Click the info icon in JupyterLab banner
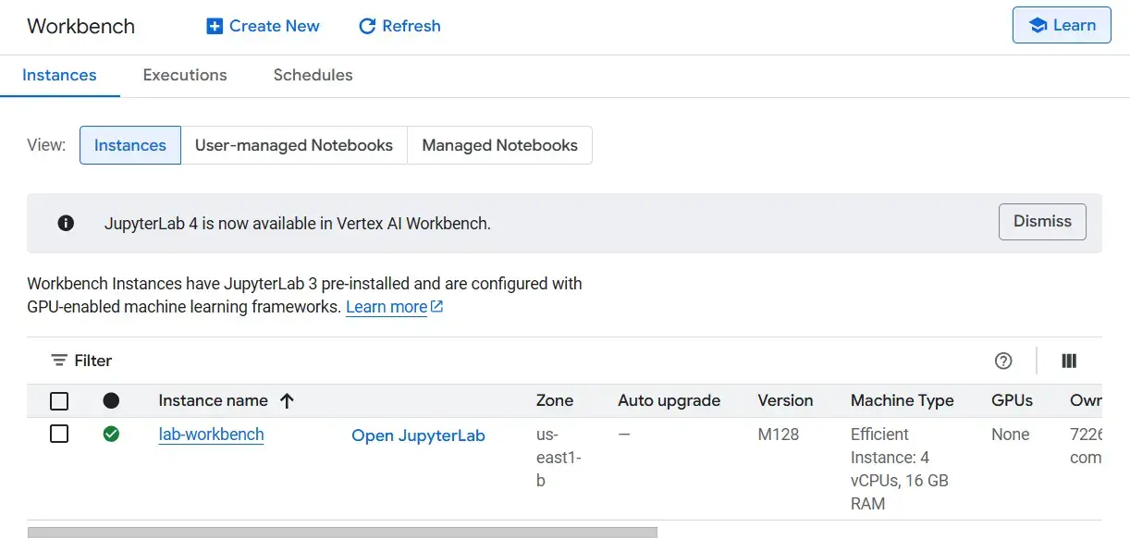This screenshot has width=1130, height=539. [x=66, y=223]
